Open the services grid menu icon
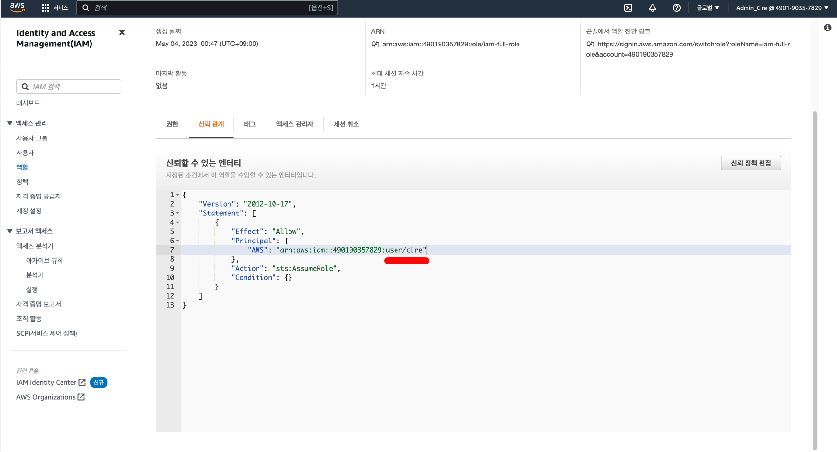 tap(46, 8)
